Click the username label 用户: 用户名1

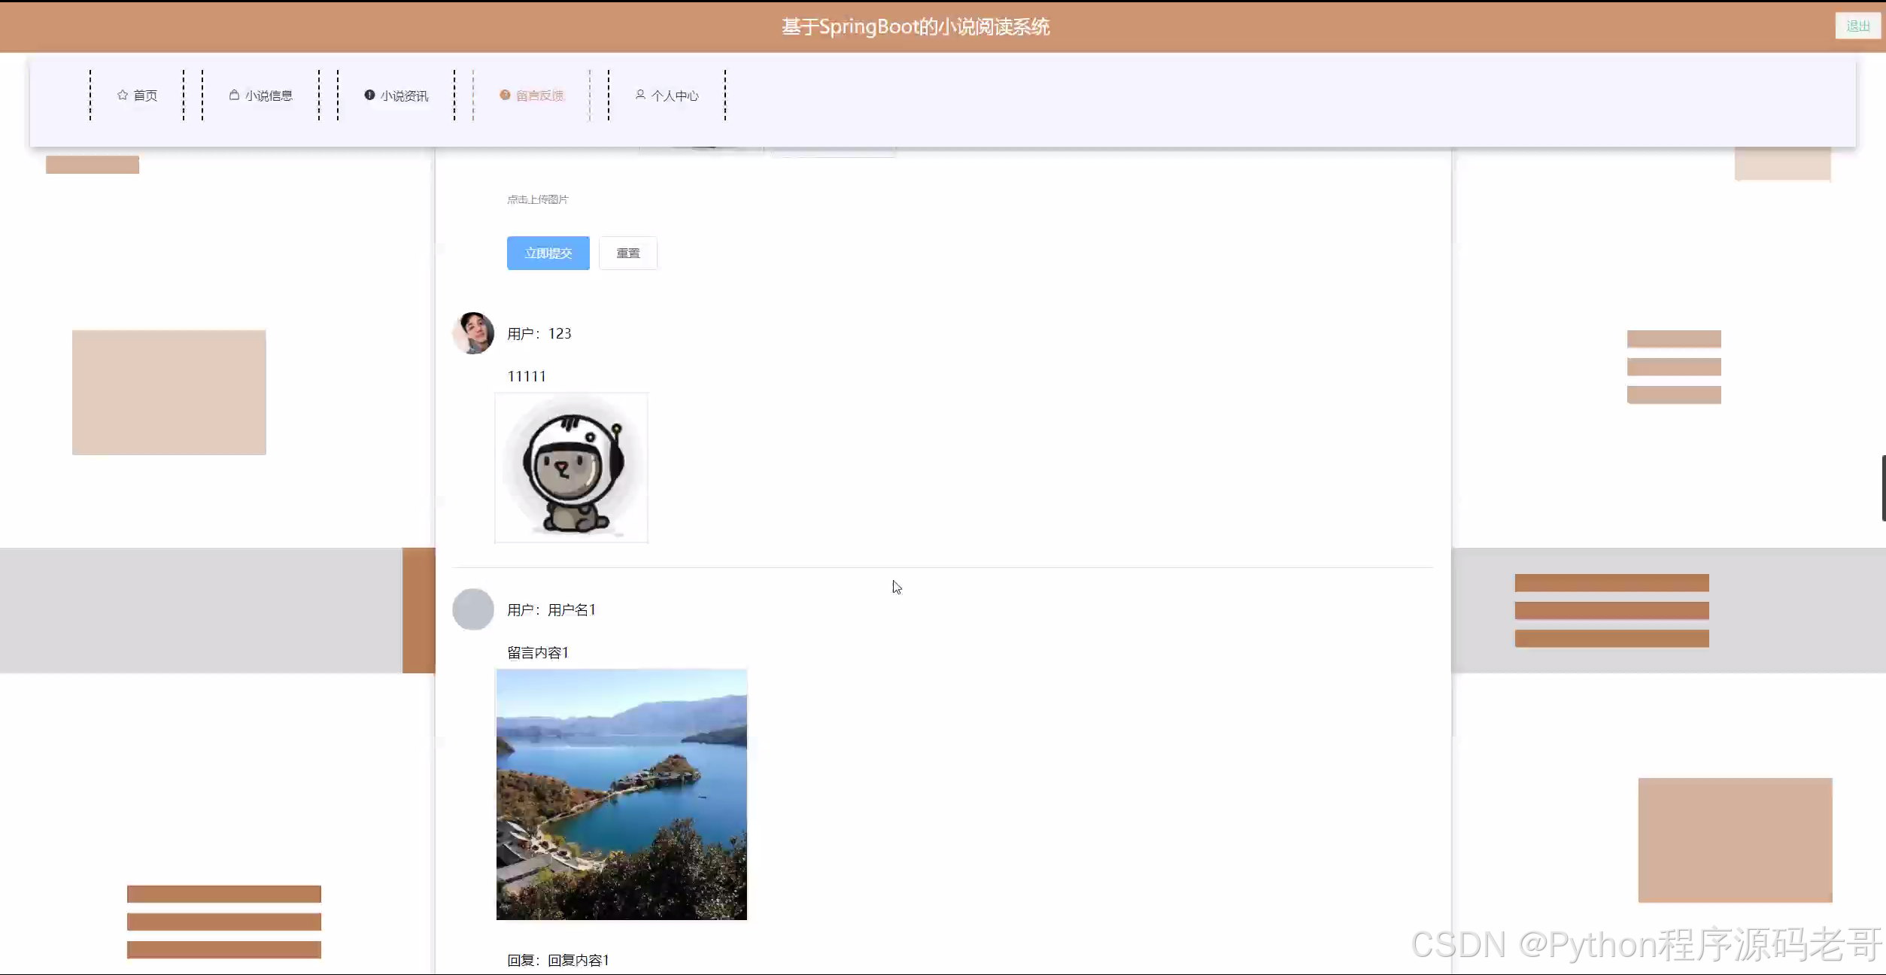[x=551, y=610]
